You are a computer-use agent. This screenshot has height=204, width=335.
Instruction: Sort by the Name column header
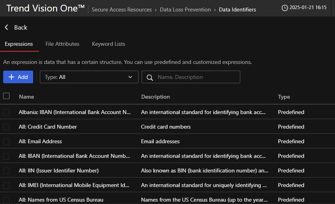[26, 97]
